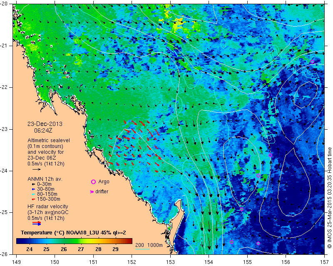333x266 pixels.
Task: Select the black 0-30m ANMN arrow symbol
Action: (x=33, y=185)
